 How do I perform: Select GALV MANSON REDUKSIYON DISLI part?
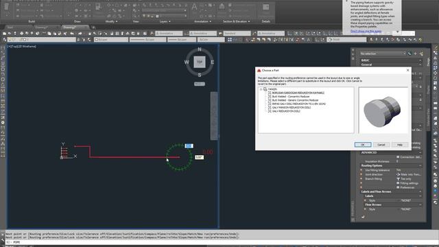click(x=291, y=107)
